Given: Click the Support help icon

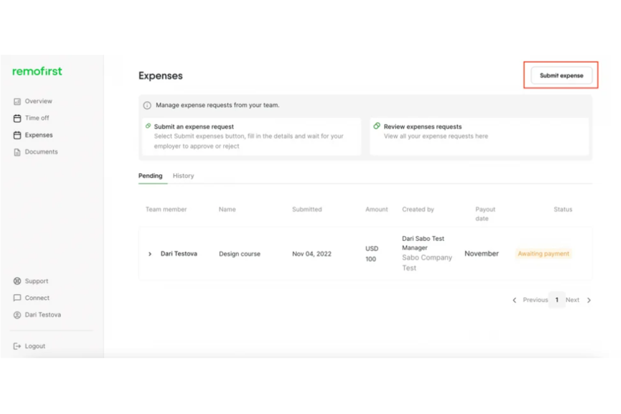Looking at the screenshot, I should tap(17, 281).
